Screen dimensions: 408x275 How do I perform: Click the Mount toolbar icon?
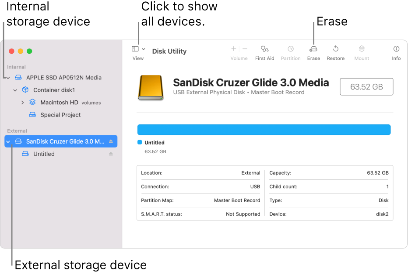[x=362, y=49]
